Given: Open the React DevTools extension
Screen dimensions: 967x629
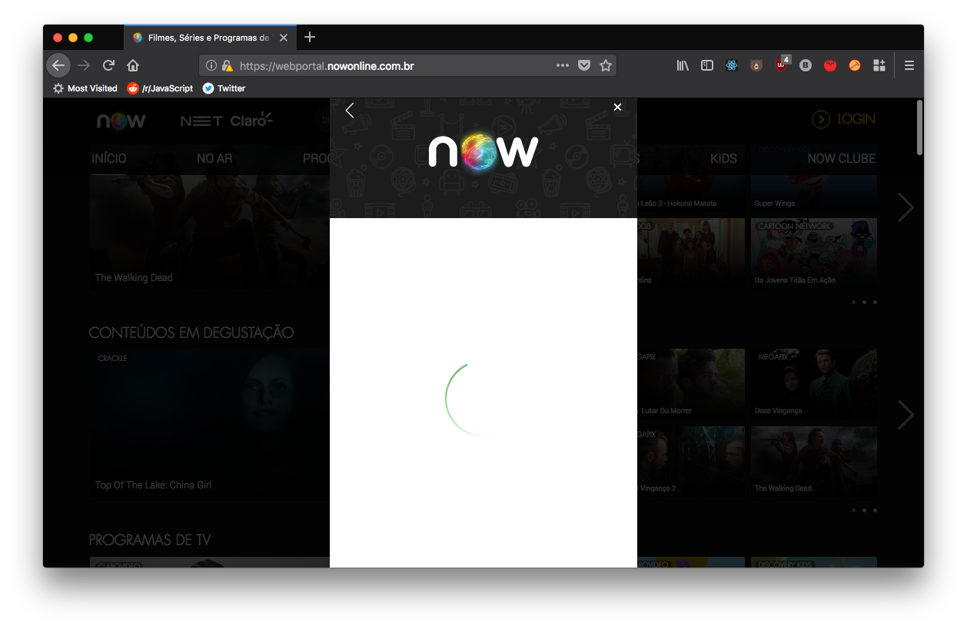Looking at the screenshot, I should pyautogui.click(x=732, y=65).
